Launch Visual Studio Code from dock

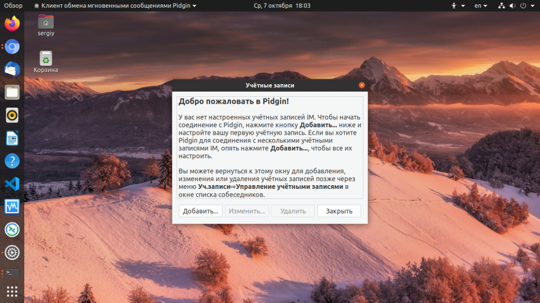[12, 184]
